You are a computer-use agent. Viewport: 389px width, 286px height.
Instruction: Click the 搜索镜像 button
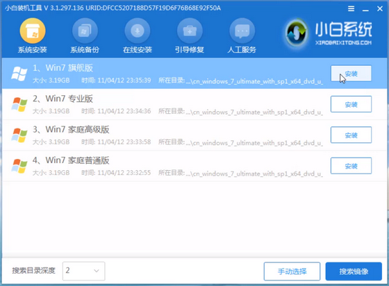click(354, 271)
